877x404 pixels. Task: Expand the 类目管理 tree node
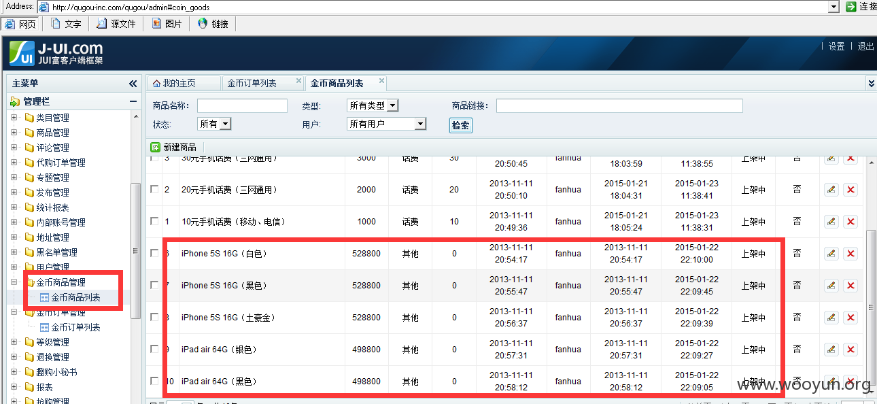click(14, 118)
